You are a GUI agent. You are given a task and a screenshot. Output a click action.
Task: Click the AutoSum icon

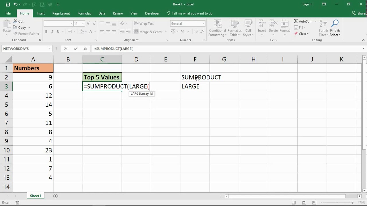(x=296, y=21)
